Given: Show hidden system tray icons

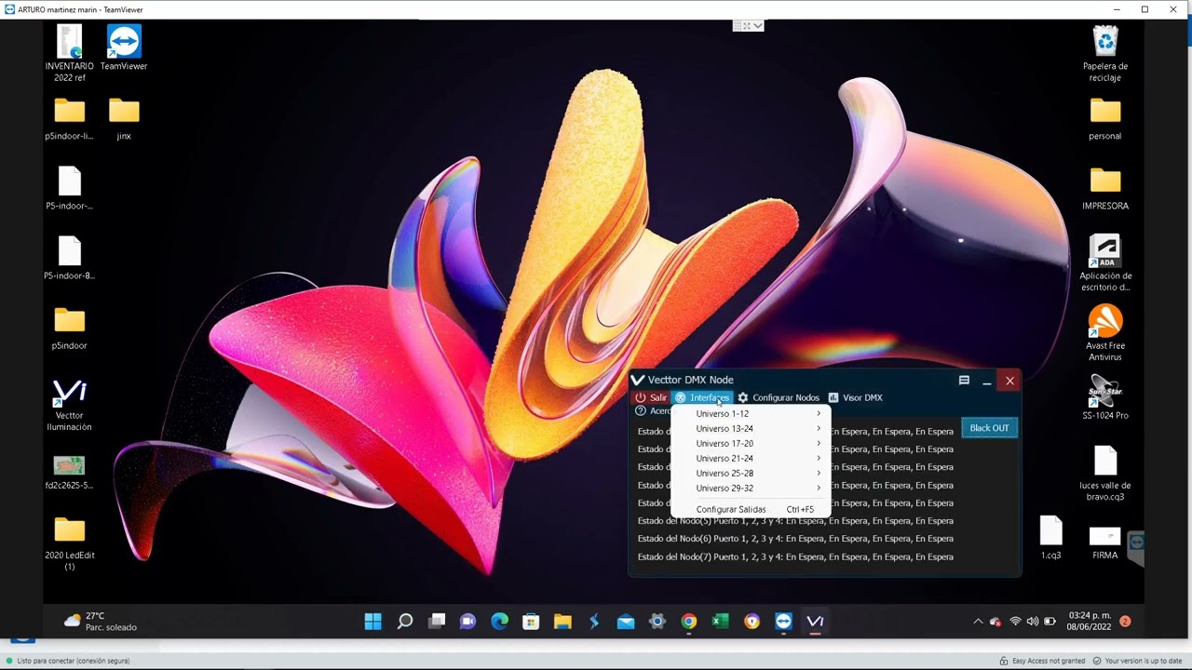Looking at the screenshot, I should (x=978, y=622).
